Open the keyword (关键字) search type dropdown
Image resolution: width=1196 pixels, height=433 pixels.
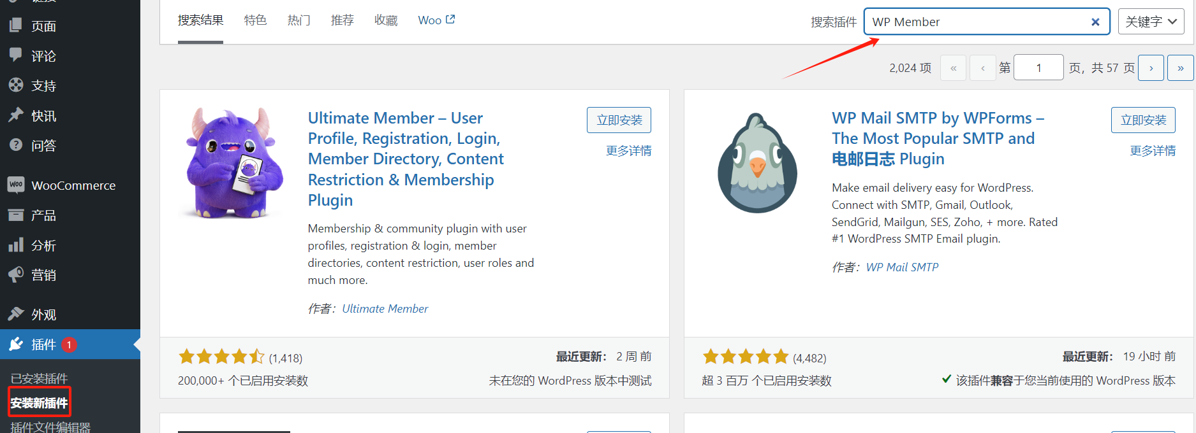[x=1151, y=22]
